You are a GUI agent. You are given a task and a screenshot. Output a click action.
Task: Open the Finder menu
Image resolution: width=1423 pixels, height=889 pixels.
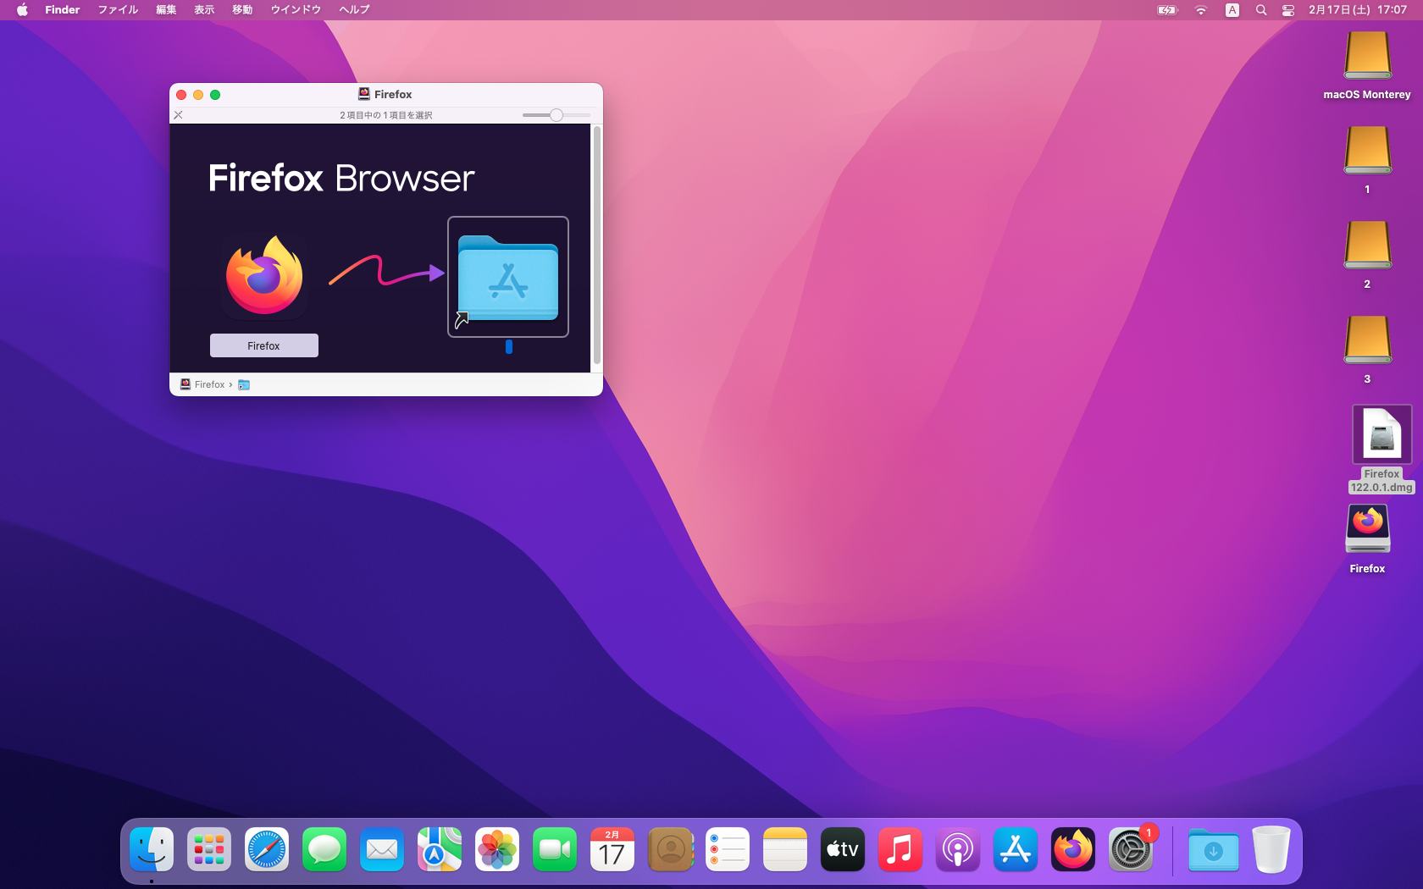click(62, 10)
